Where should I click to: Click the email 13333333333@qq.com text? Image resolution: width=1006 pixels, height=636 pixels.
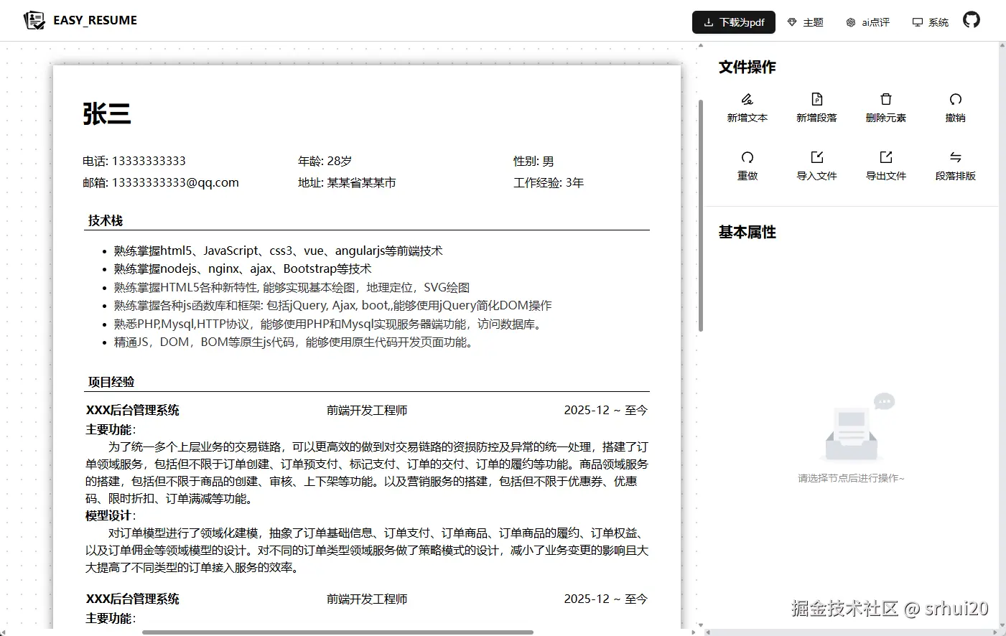tap(175, 182)
